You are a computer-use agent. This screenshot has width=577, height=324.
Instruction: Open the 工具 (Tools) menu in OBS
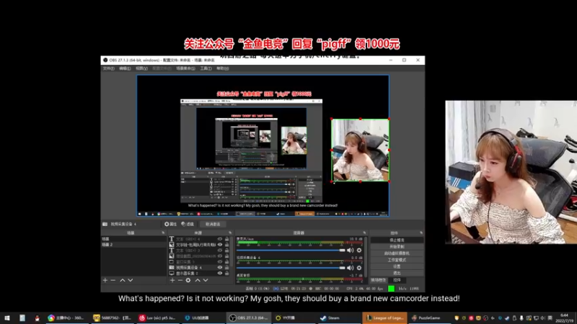click(x=206, y=68)
